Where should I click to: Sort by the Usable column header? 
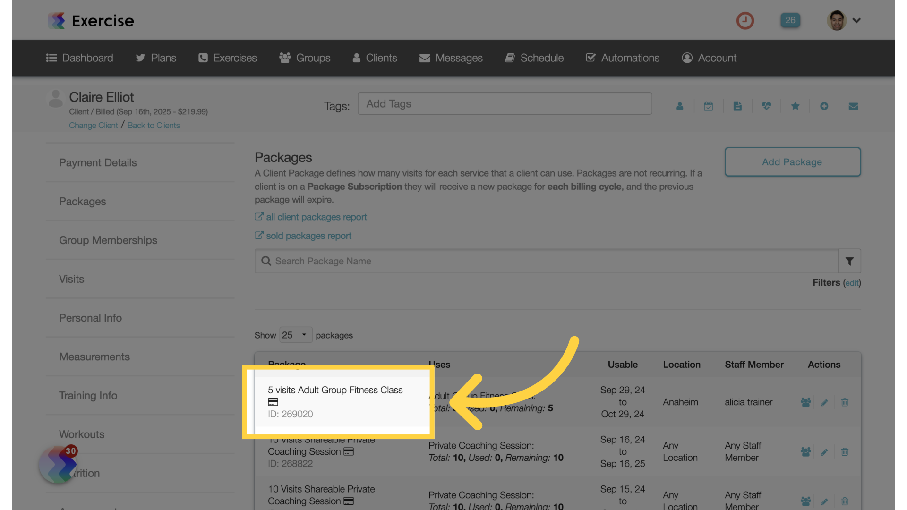tap(623, 365)
